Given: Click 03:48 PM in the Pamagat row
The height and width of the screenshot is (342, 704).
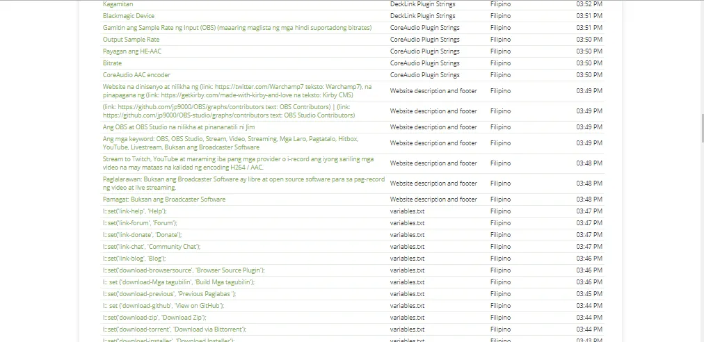Looking at the screenshot, I should [x=589, y=199].
